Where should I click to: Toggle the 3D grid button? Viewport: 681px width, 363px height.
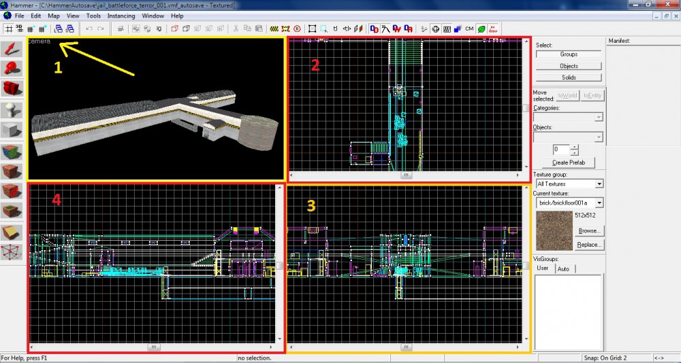pyautogui.click(x=20, y=29)
